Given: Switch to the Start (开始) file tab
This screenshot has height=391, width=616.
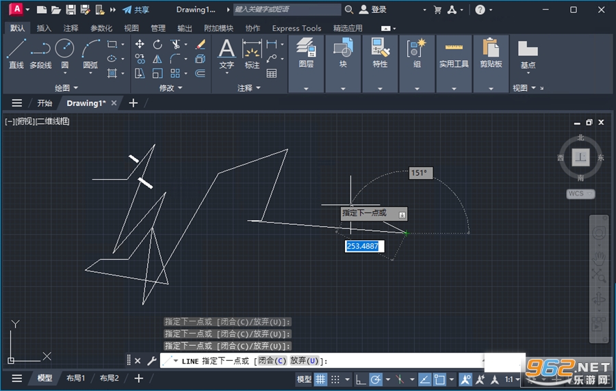Looking at the screenshot, I should pyautogui.click(x=44, y=103).
